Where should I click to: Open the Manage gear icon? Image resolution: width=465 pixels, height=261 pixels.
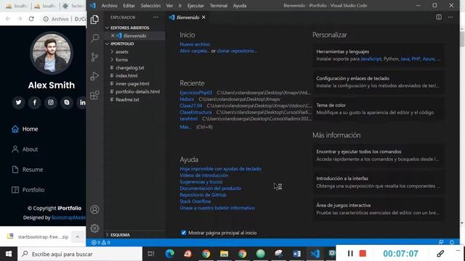94,228
